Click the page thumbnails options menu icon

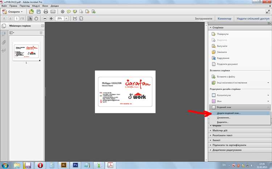pyautogui.click(x=12, y=32)
